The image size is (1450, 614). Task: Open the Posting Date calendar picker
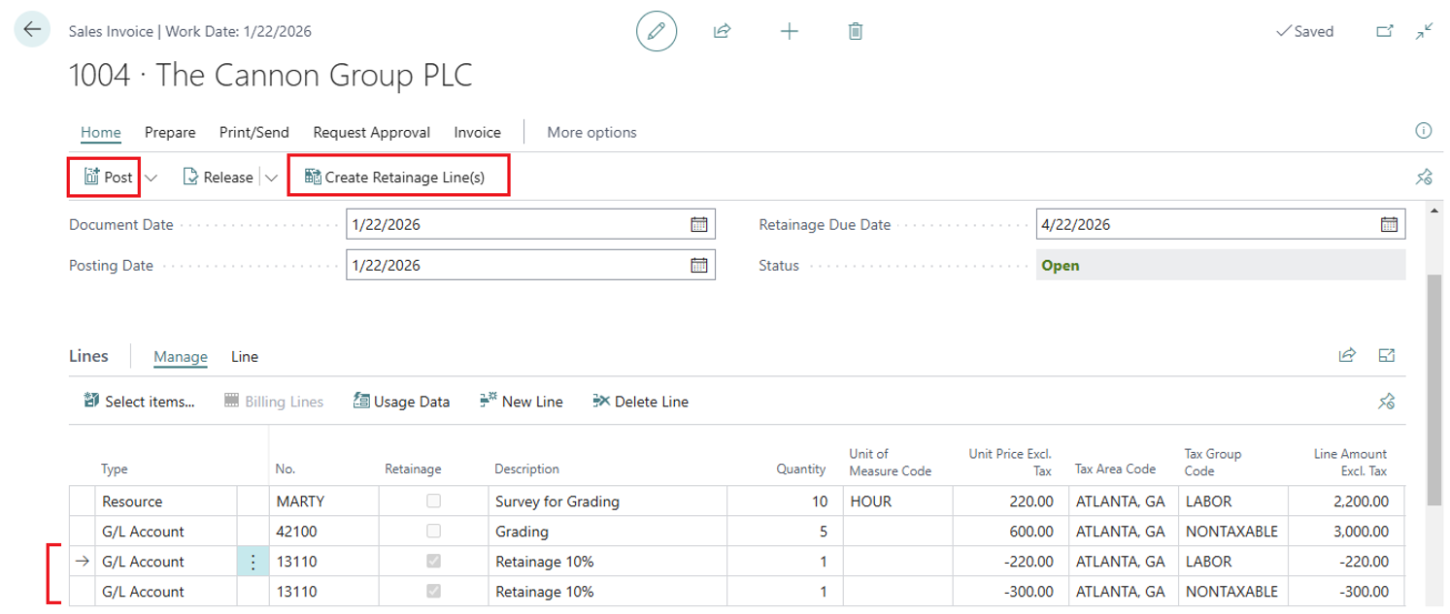click(x=699, y=265)
